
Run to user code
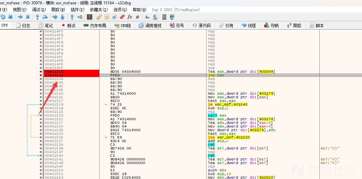pyautogui.click(x=80, y=17)
